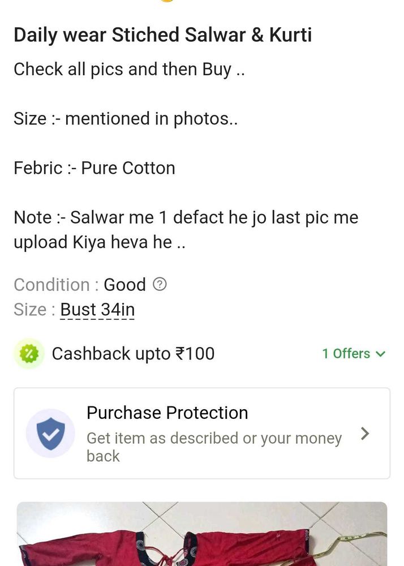Tap the "Febric :- Pure Cotton" line

coord(94,168)
